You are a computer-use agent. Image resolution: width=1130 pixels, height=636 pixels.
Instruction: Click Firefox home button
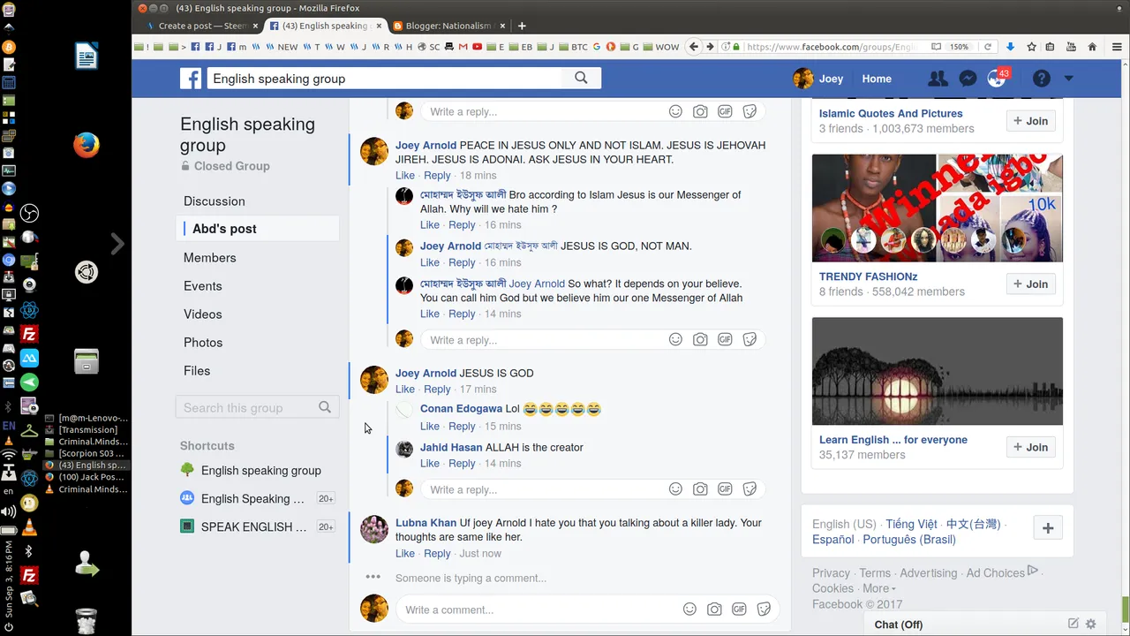coord(1092,47)
